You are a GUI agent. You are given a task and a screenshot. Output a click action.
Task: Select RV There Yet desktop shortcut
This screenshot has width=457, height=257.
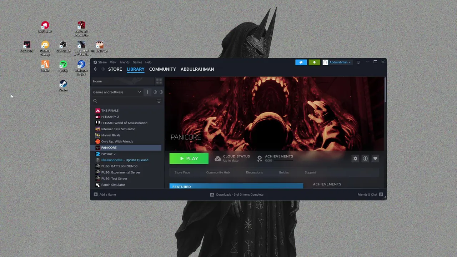100,47
